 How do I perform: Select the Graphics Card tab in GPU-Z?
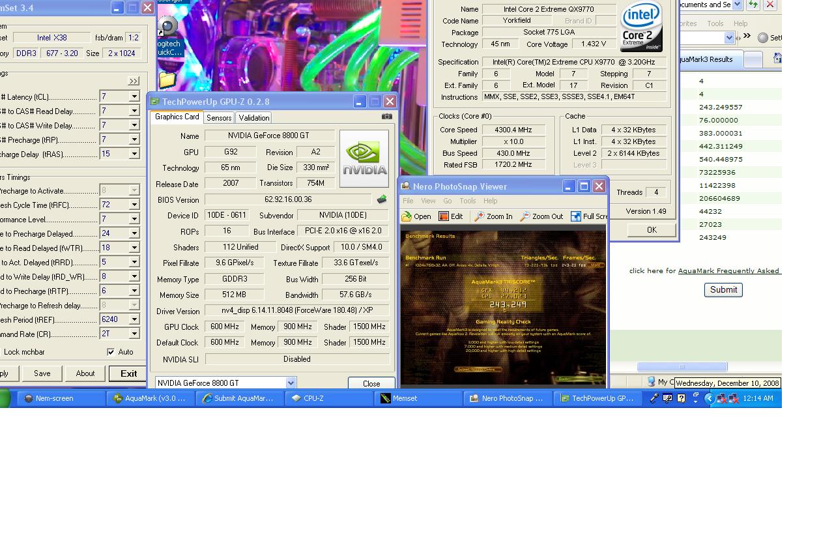(x=177, y=117)
